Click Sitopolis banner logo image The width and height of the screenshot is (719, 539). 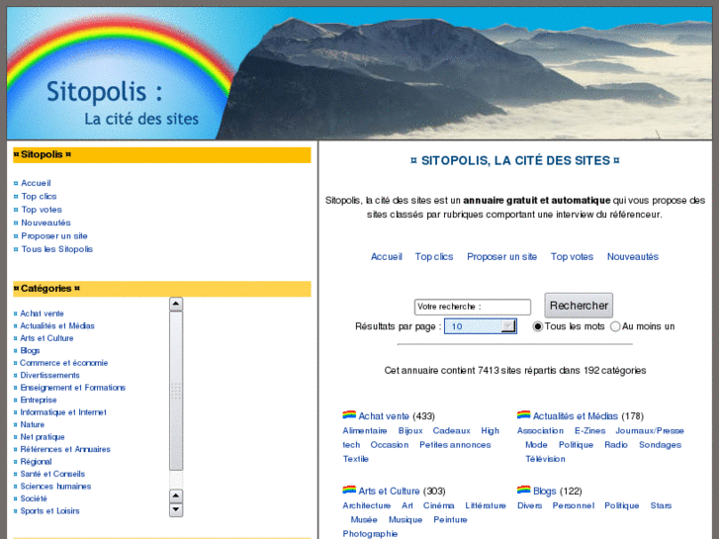point(360,73)
